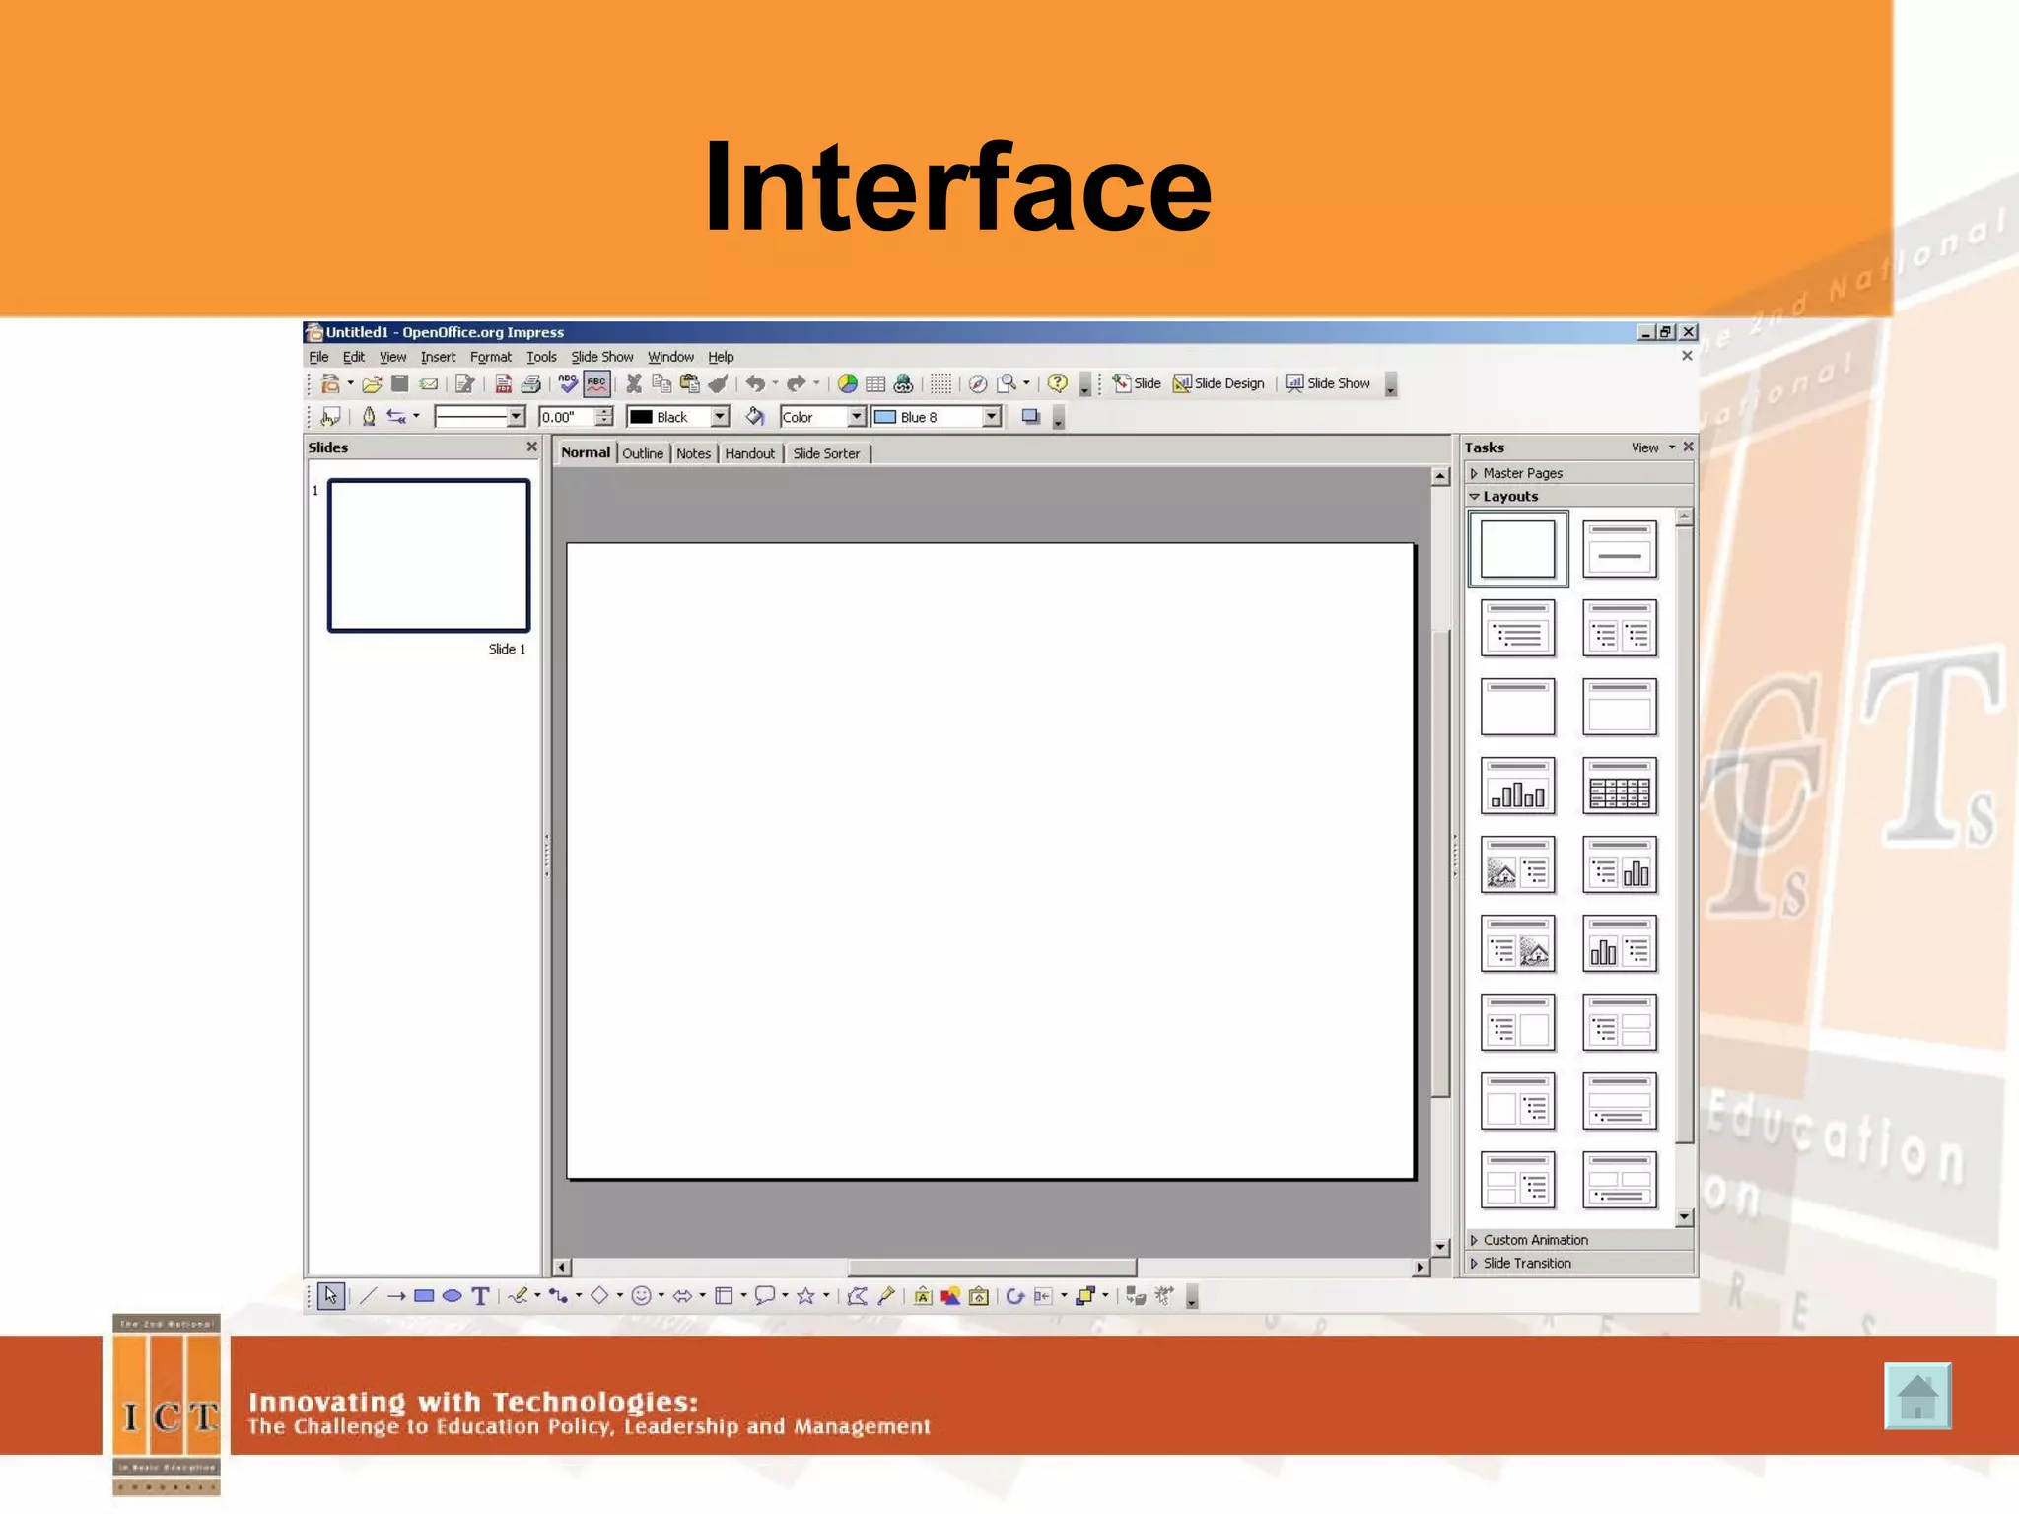Click the Undo icon
The width and height of the screenshot is (2019, 1514).
[755, 384]
